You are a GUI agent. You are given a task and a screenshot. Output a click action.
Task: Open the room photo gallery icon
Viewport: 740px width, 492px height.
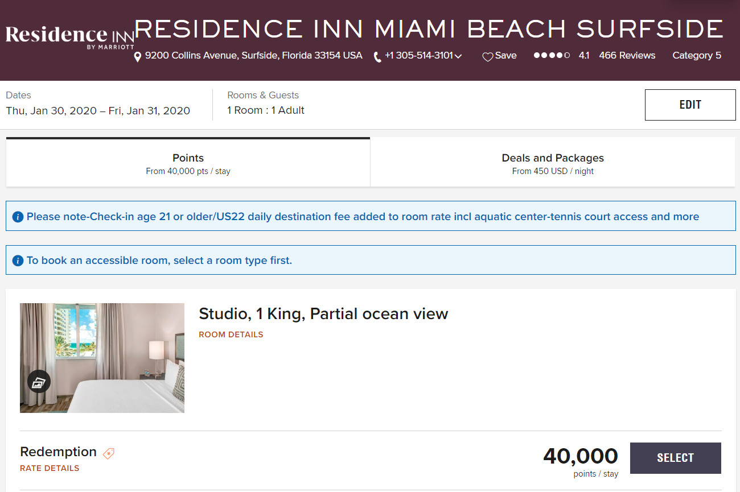click(39, 382)
